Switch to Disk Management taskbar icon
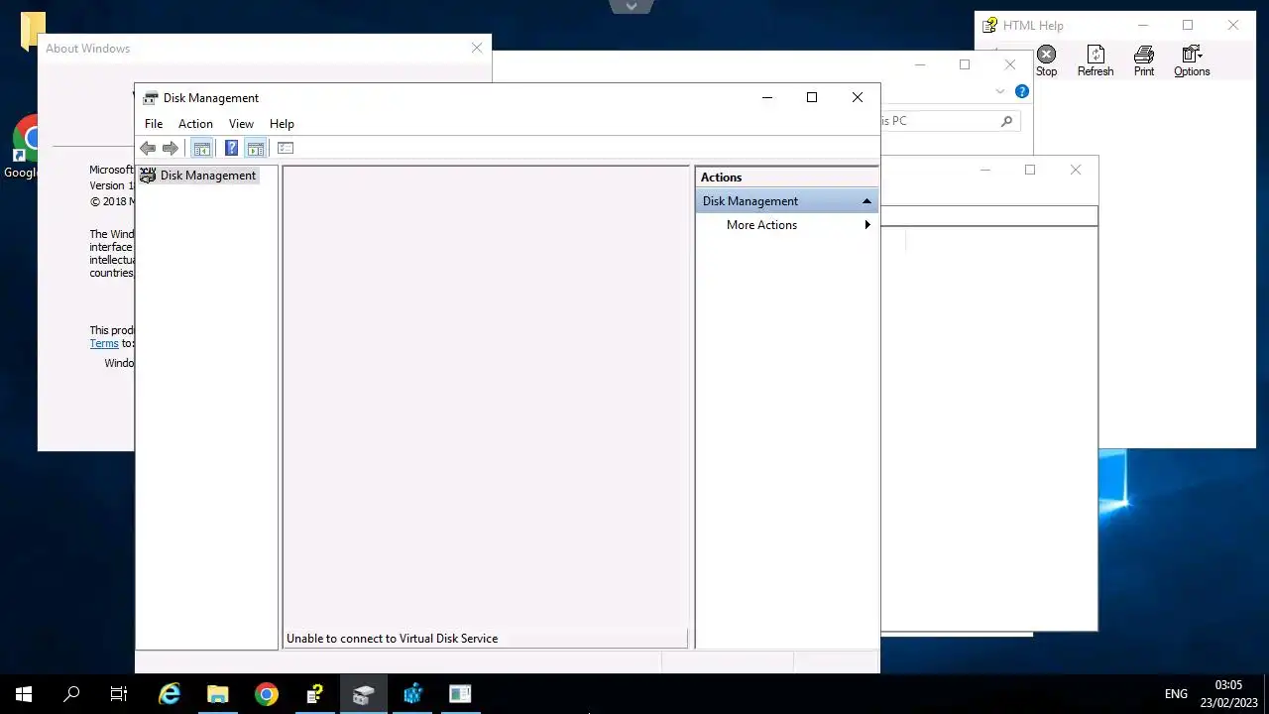This screenshot has height=714, width=1269. [x=363, y=694]
